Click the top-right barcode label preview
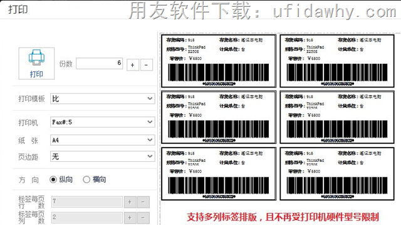 click(x=337, y=61)
